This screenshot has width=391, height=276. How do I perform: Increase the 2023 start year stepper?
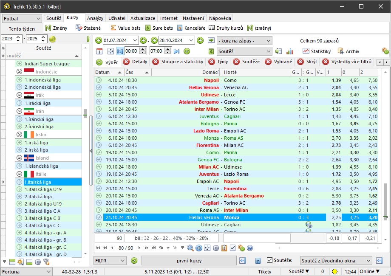click(x=18, y=37)
